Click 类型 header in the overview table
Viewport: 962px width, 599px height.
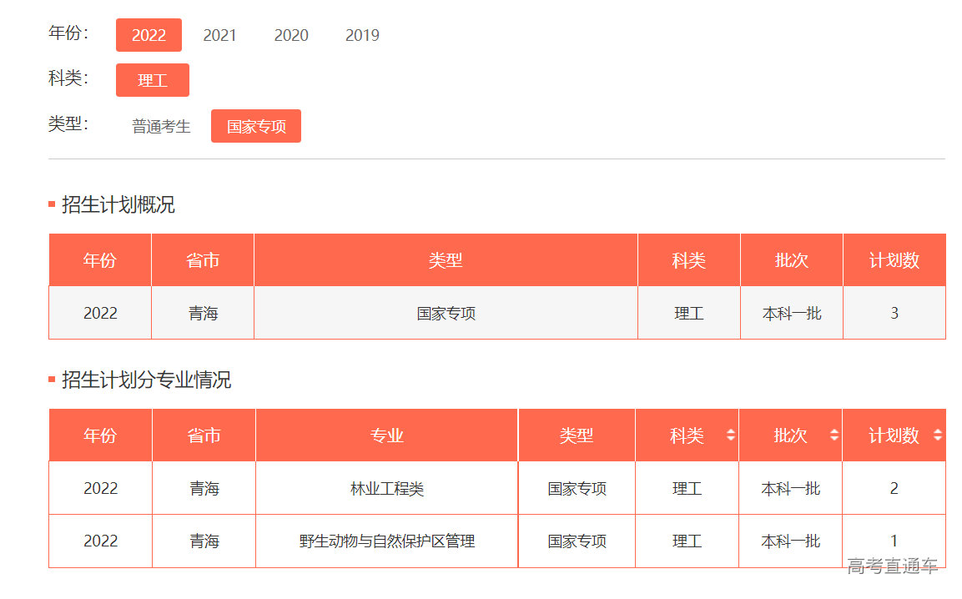tap(446, 260)
